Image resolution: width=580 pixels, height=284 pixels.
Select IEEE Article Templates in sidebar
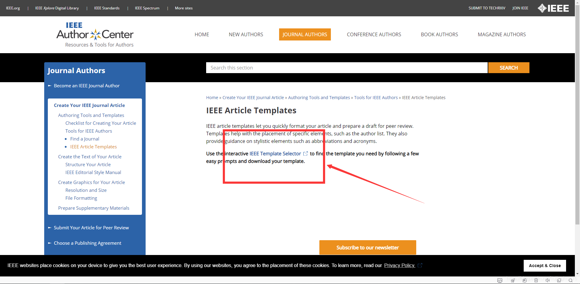(x=94, y=147)
